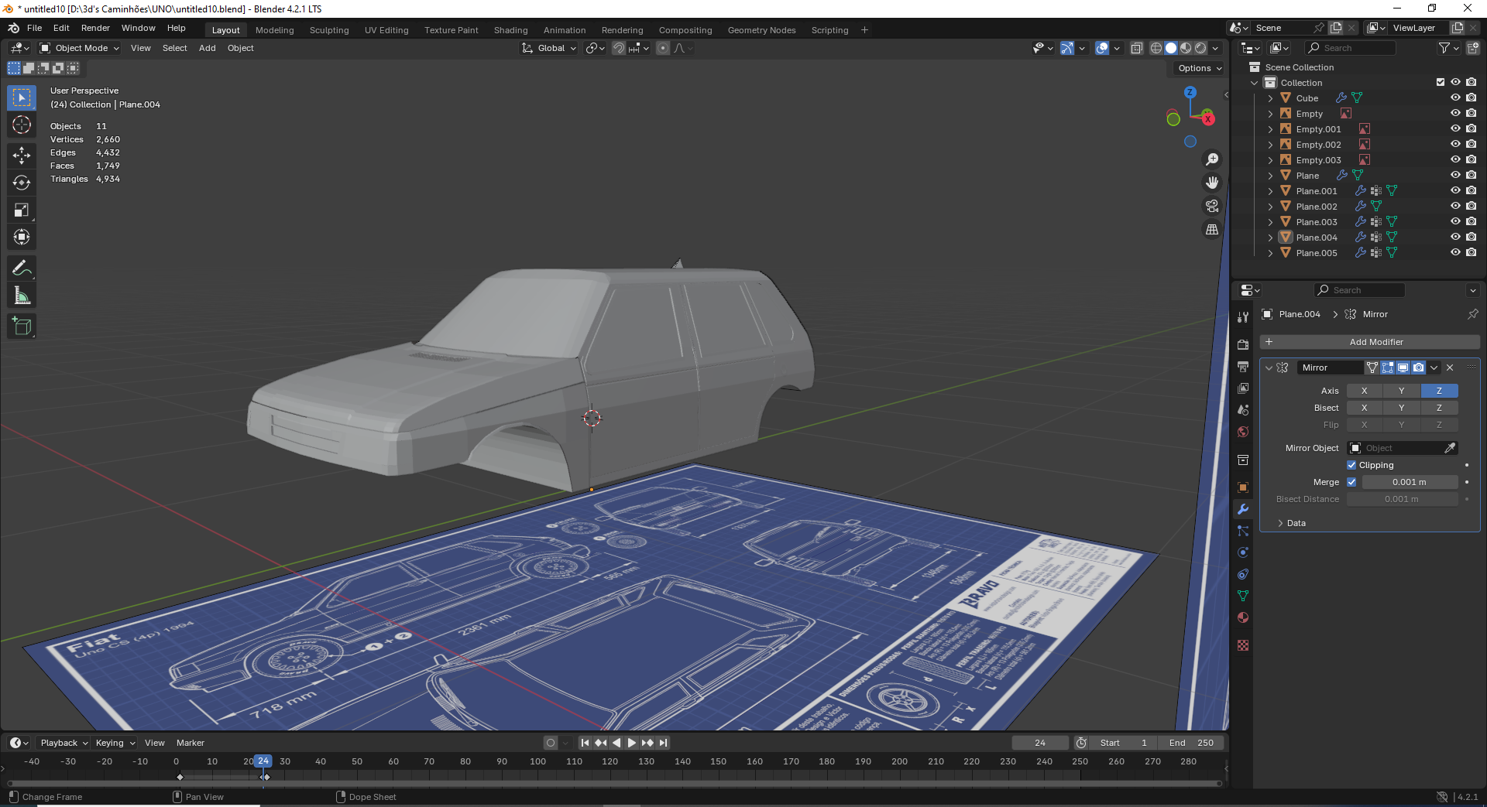Open the Object Mode dropdown

coord(80,48)
